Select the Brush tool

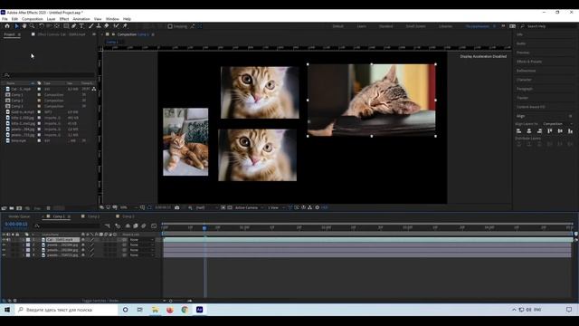point(90,26)
